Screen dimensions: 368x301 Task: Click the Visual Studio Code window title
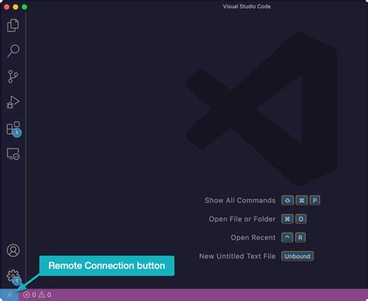coord(247,6)
